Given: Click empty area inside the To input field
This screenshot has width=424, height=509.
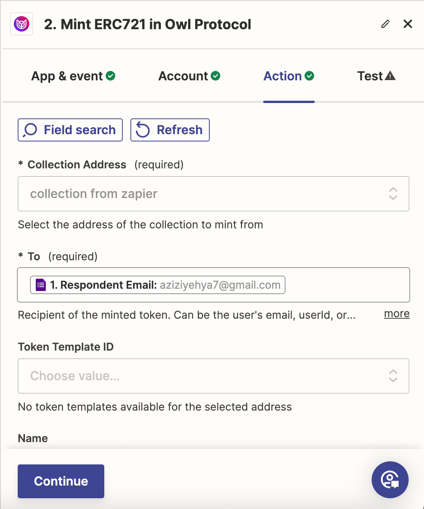Looking at the screenshot, I should tap(346, 285).
